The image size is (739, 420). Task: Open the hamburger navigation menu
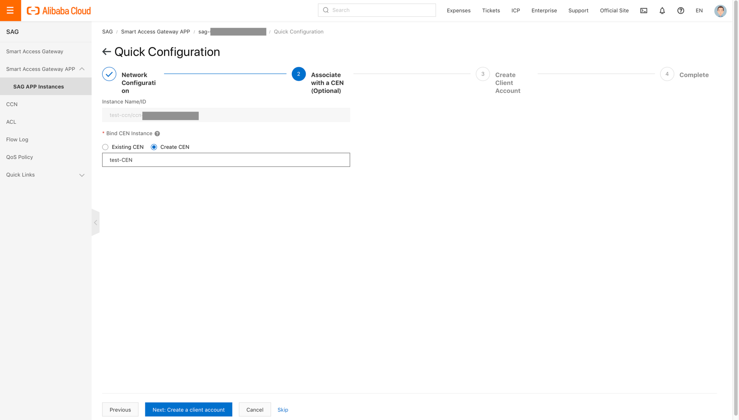click(10, 10)
